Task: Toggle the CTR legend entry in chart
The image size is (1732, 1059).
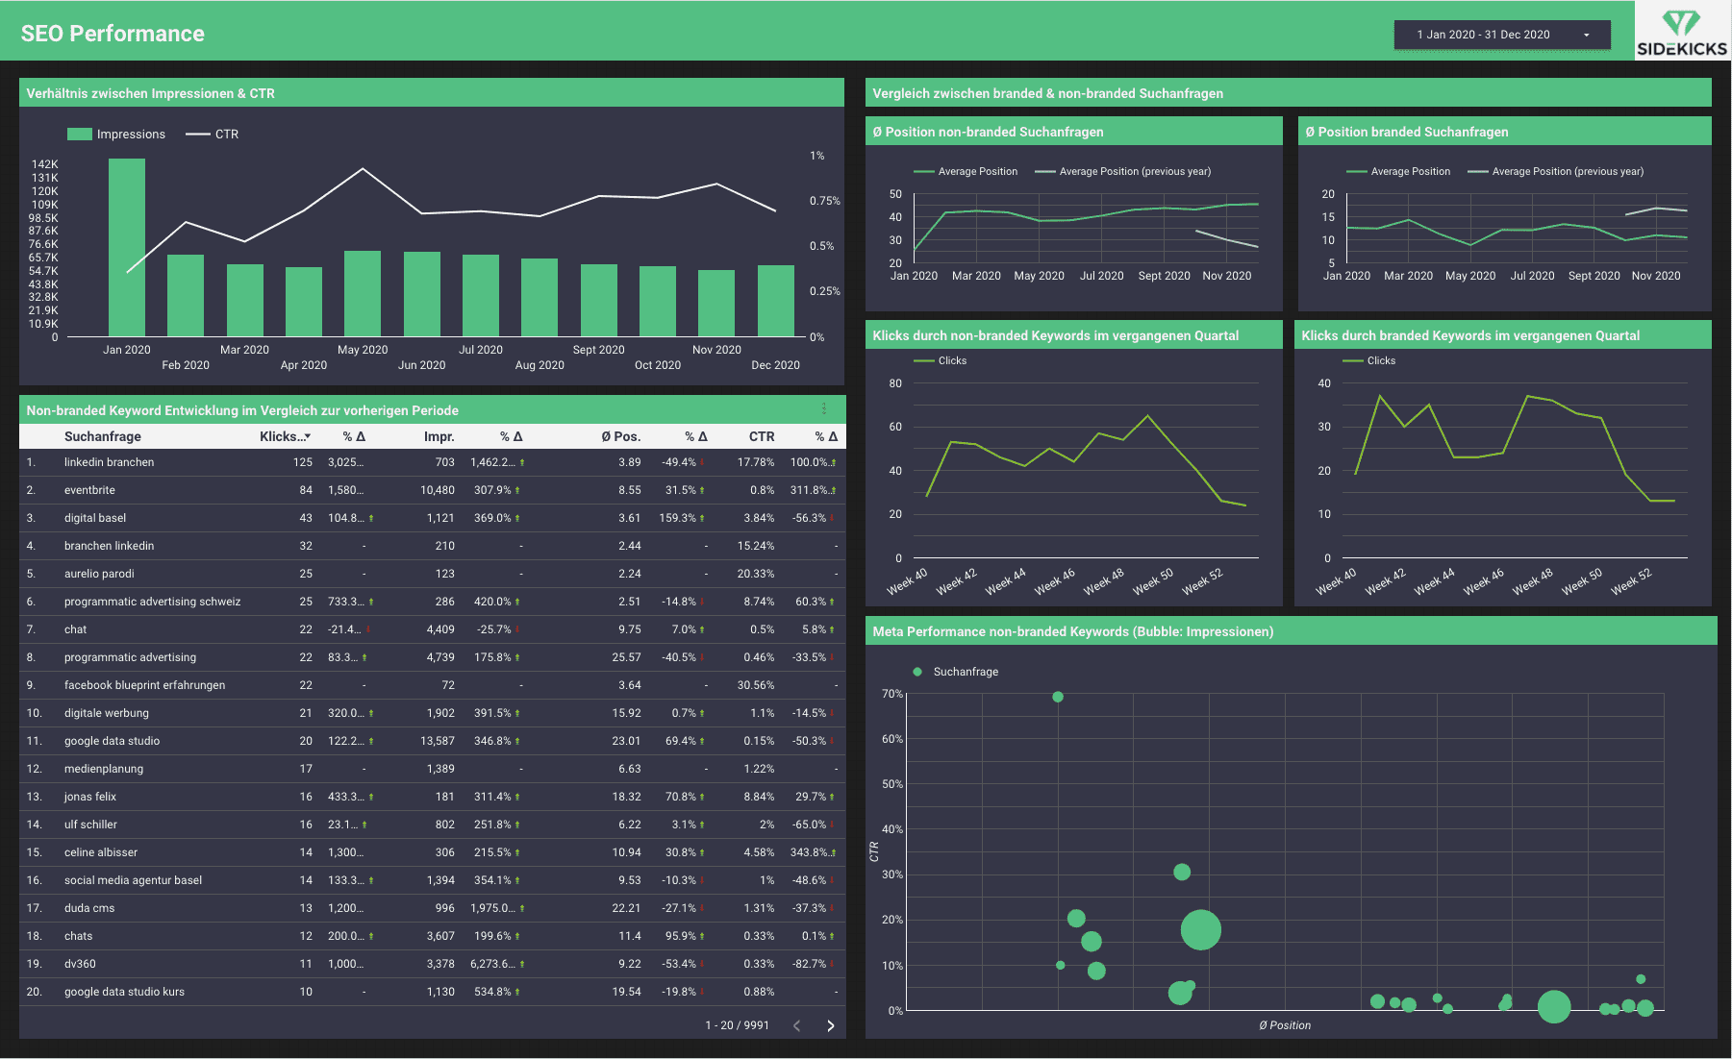Action: click(213, 135)
